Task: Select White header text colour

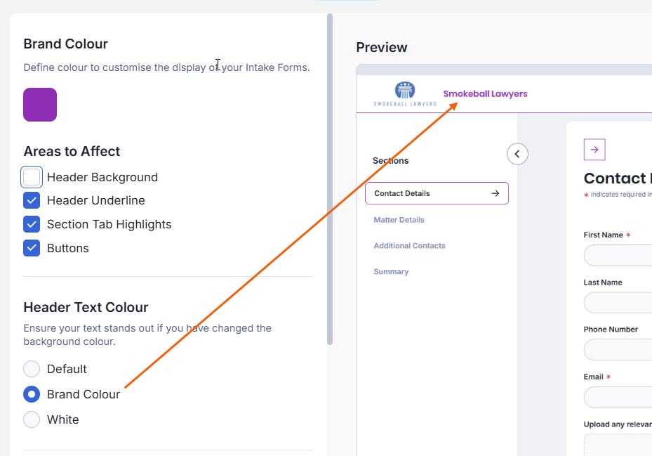Action: (32, 419)
